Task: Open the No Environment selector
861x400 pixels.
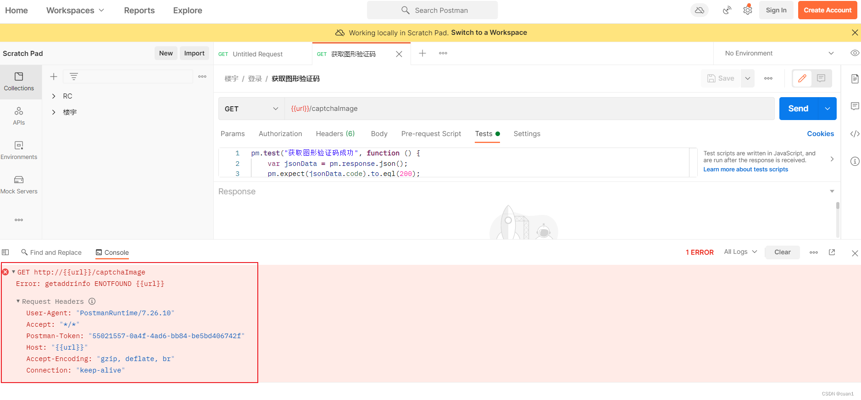Action: tap(779, 53)
